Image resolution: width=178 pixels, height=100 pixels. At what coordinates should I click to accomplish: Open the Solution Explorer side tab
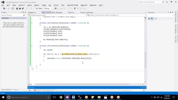[x=176, y=17]
